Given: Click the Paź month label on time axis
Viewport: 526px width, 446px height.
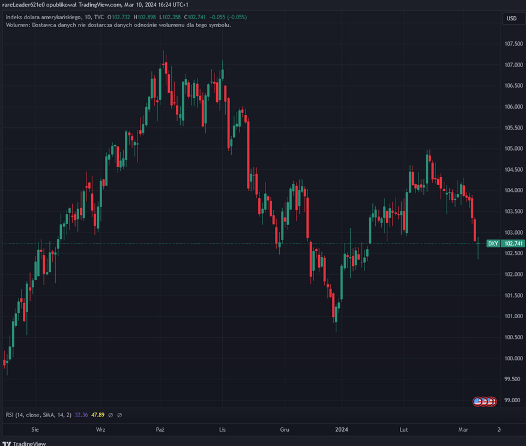Looking at the screenshot, I should 160,429.
